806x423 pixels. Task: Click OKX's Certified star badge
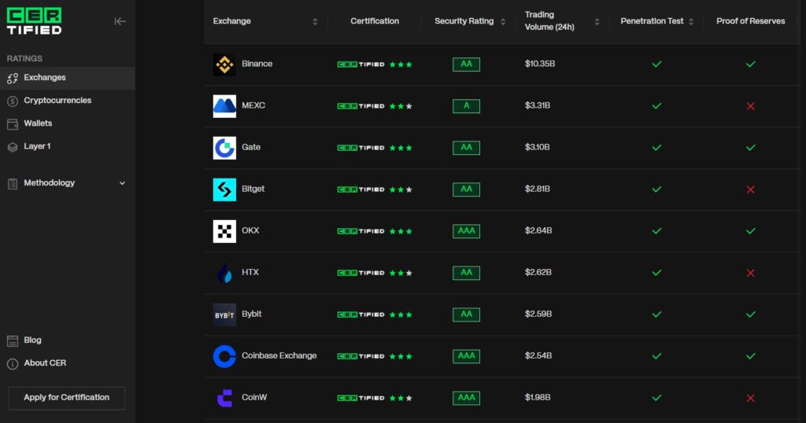point(375,231)
